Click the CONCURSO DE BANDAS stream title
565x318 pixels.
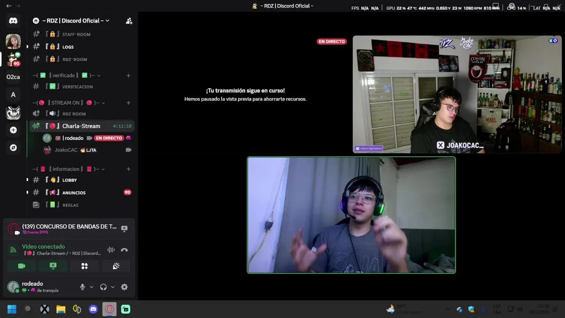click(69, 227)
